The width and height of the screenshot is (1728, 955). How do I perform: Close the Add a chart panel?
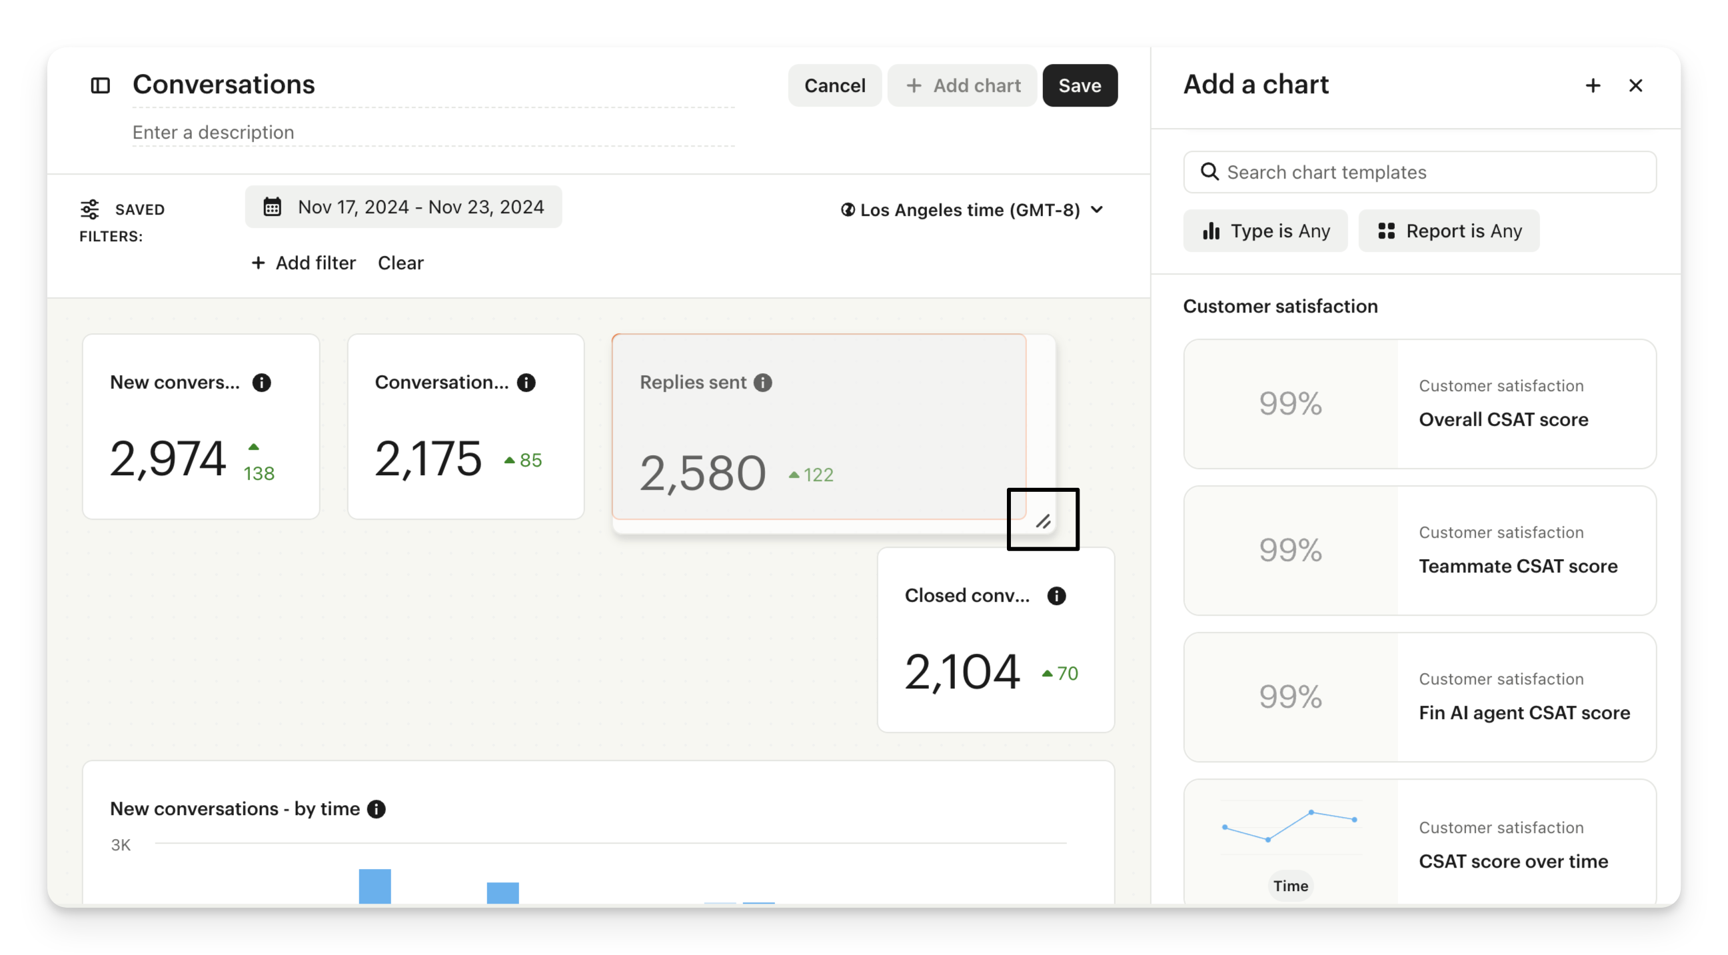pyautogui.click(x=1635, y=85)
